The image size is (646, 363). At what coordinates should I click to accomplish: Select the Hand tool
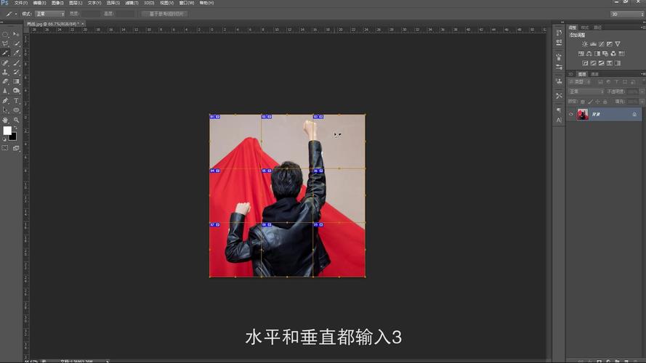tap(5, 120)
